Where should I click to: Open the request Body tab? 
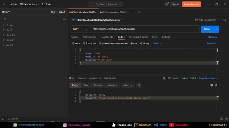click(x=121, y=37)
